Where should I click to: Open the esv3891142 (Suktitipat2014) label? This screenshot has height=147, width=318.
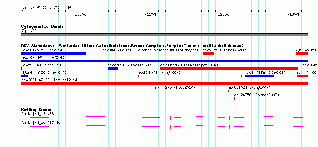pos(50,80)
